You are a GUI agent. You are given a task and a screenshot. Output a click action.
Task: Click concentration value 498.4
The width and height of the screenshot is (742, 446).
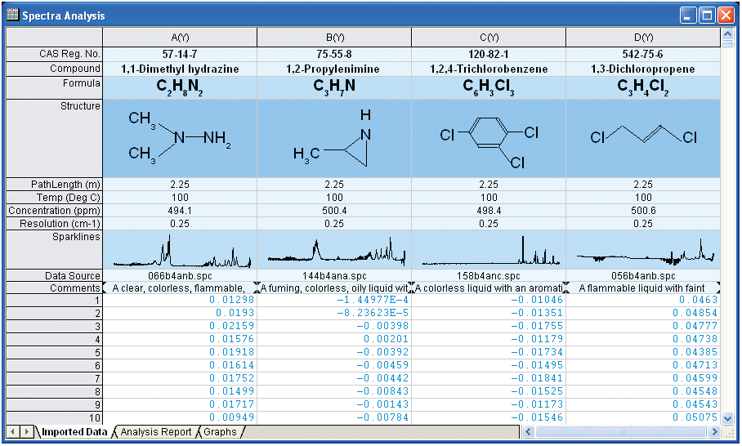489,211
